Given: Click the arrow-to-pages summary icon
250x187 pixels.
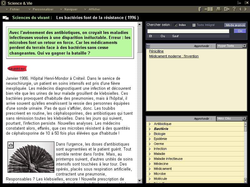Looking at the screenshot, I should point(209,9).
